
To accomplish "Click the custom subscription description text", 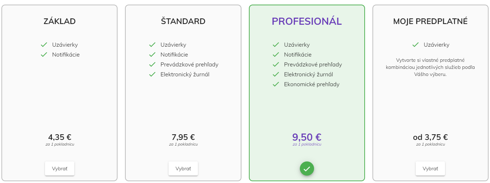I will click(430, 67).
